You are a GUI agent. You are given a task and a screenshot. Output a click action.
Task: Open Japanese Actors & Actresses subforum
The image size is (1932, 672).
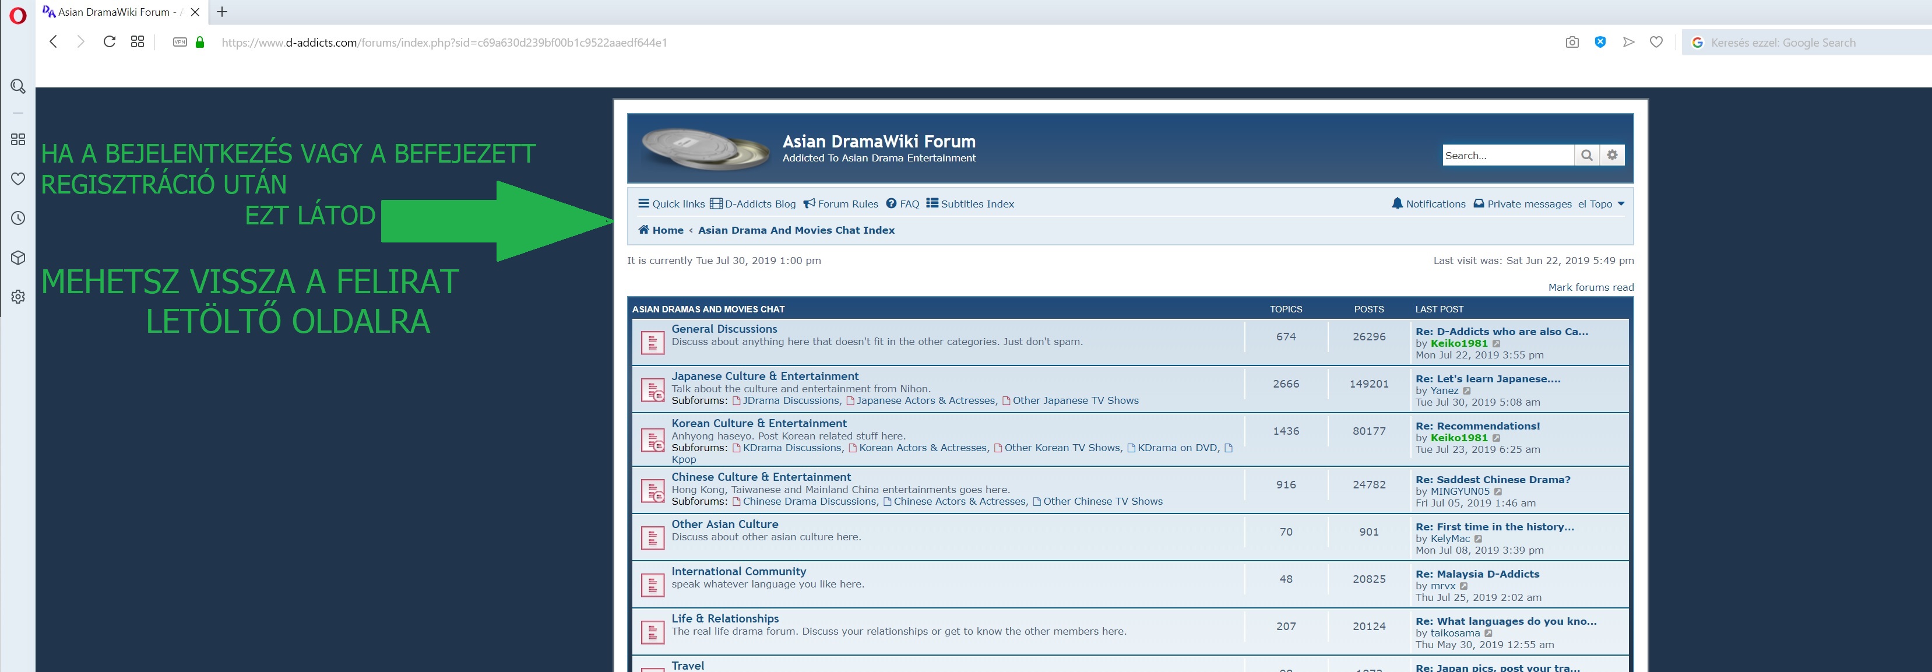tap(925, 400)
